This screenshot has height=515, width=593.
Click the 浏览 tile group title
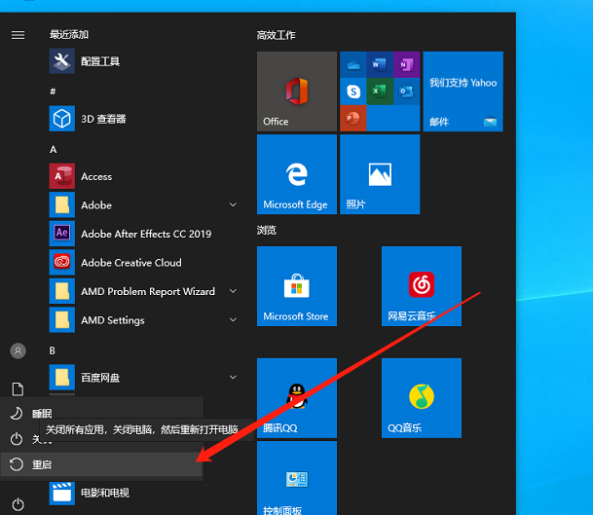(267, 231)
